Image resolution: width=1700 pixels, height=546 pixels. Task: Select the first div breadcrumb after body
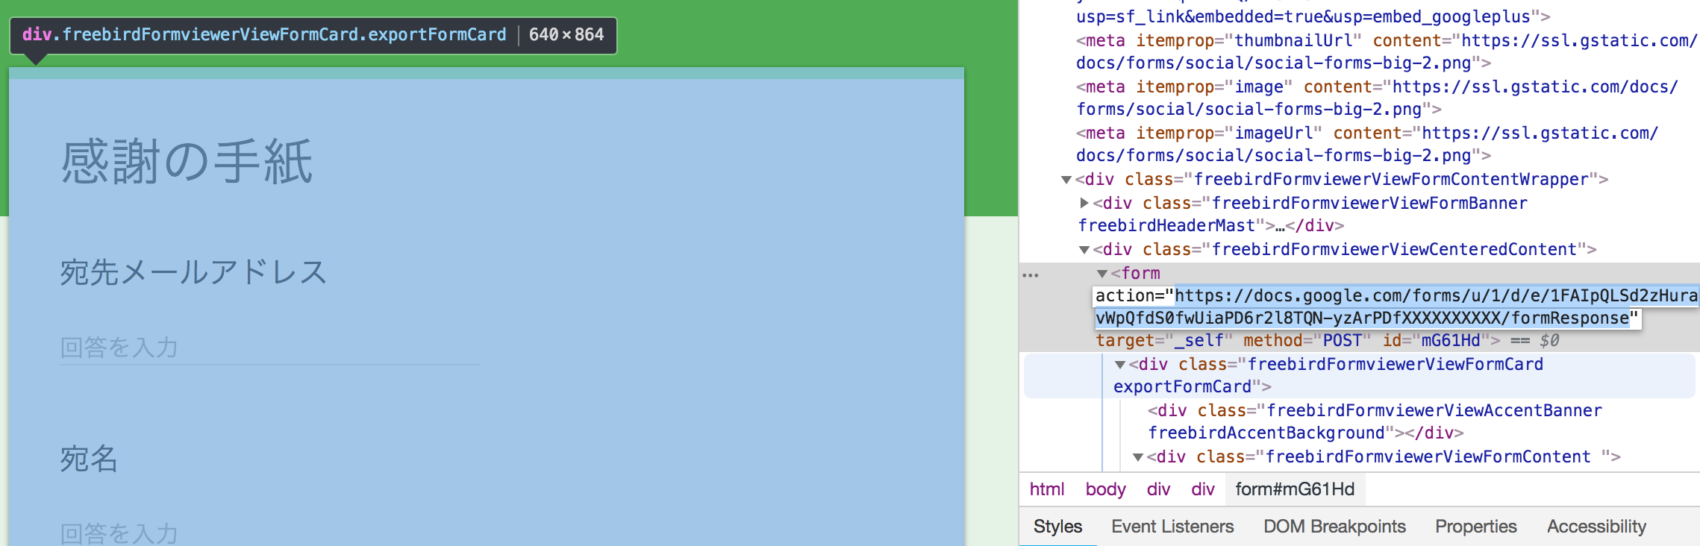point(1158,489)
